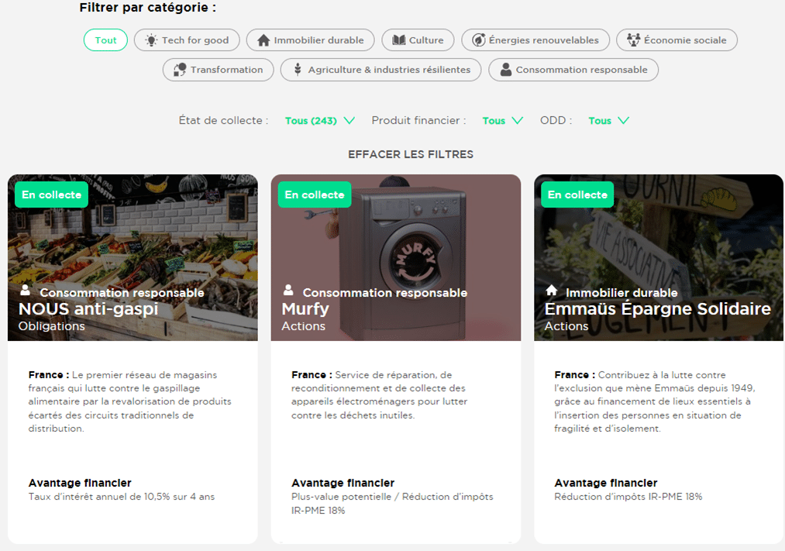Click Emmaüs description paragraph
Viewport: 785px width, 551px height.
(x=654, y=402)
